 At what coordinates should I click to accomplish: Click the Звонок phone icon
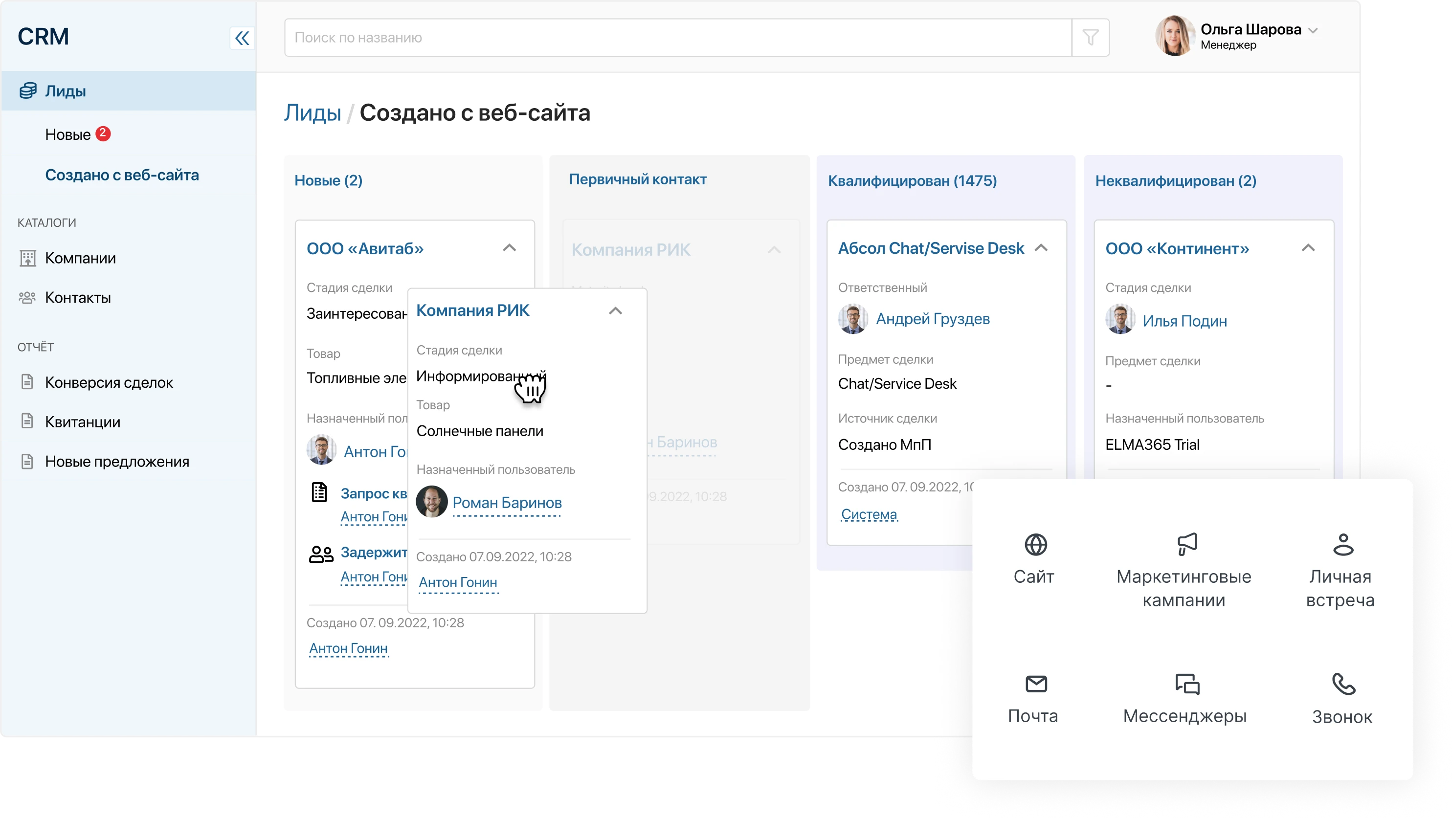click(x=1343, y=684)
